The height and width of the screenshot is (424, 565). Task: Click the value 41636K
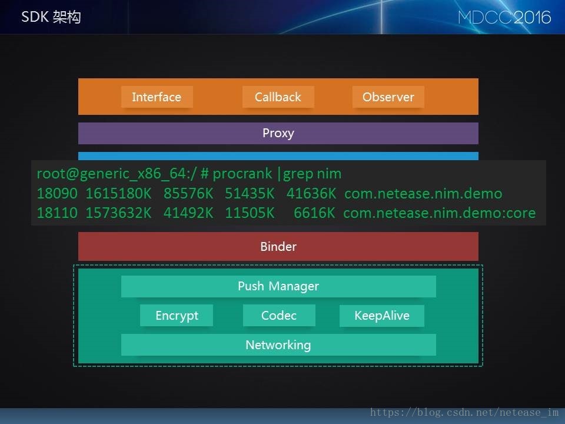[311, 194]
